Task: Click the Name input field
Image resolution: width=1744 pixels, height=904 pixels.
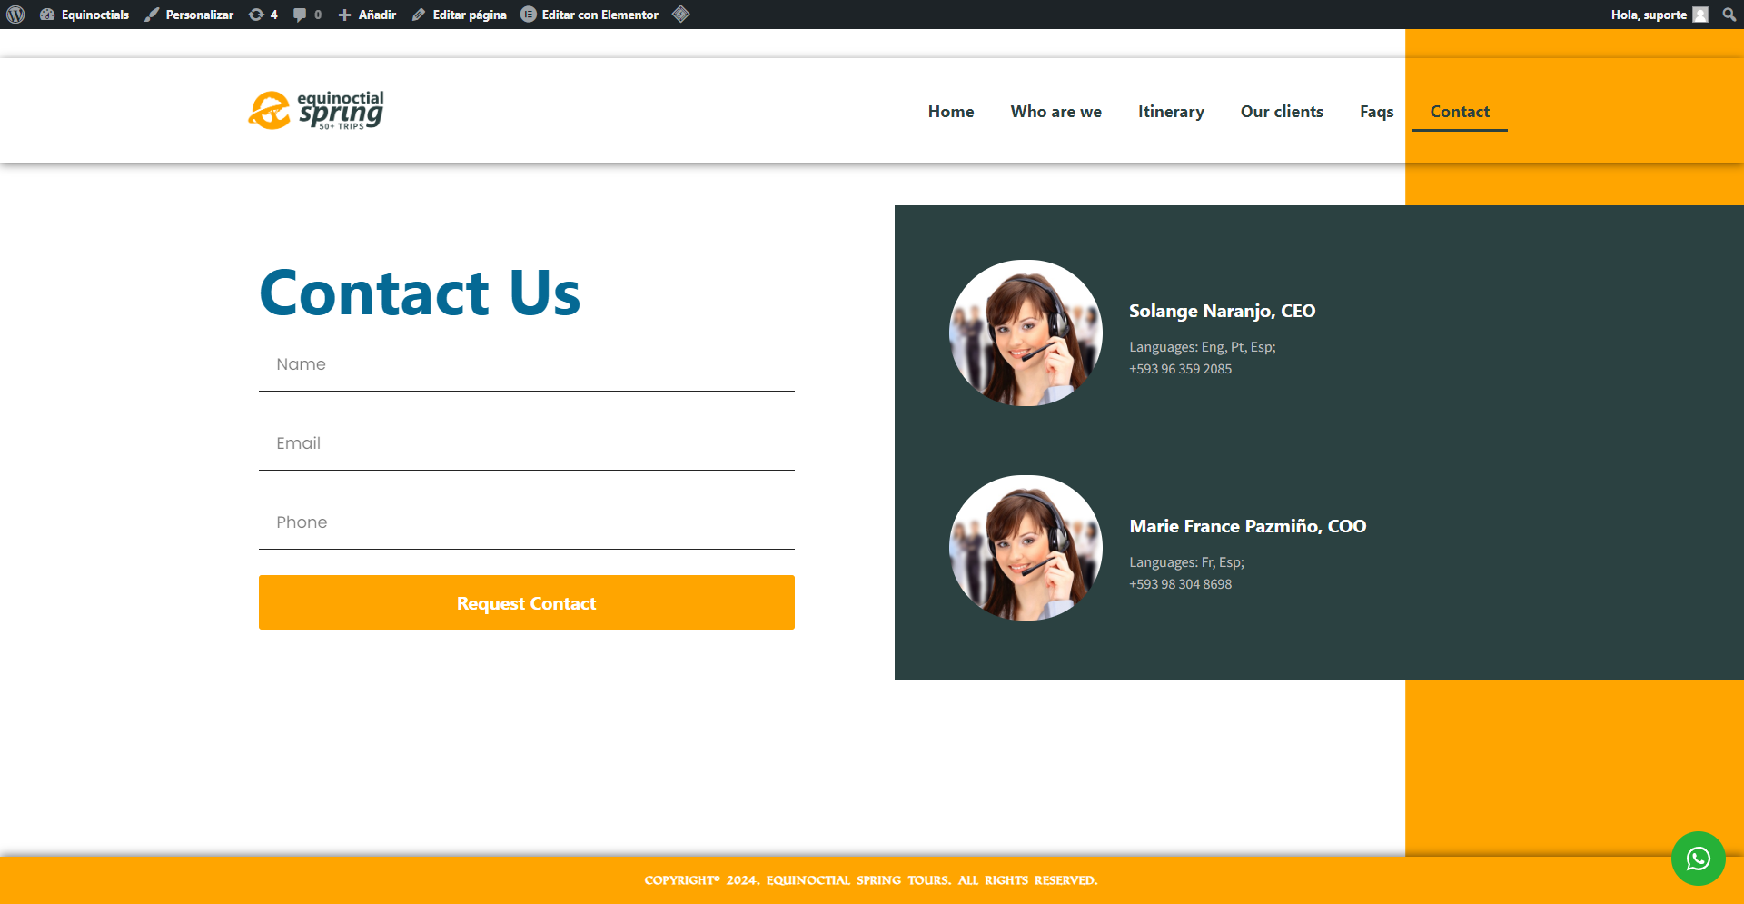Action: tap(526, 364)
